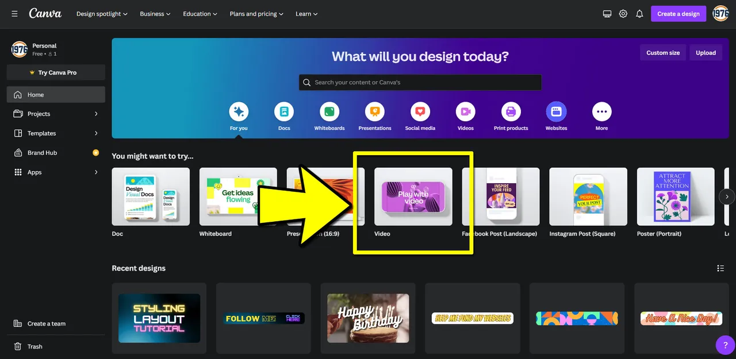Open Styling Layout Tutorial recent design
The height and width of the screenshot is (359, 736).
159,318
